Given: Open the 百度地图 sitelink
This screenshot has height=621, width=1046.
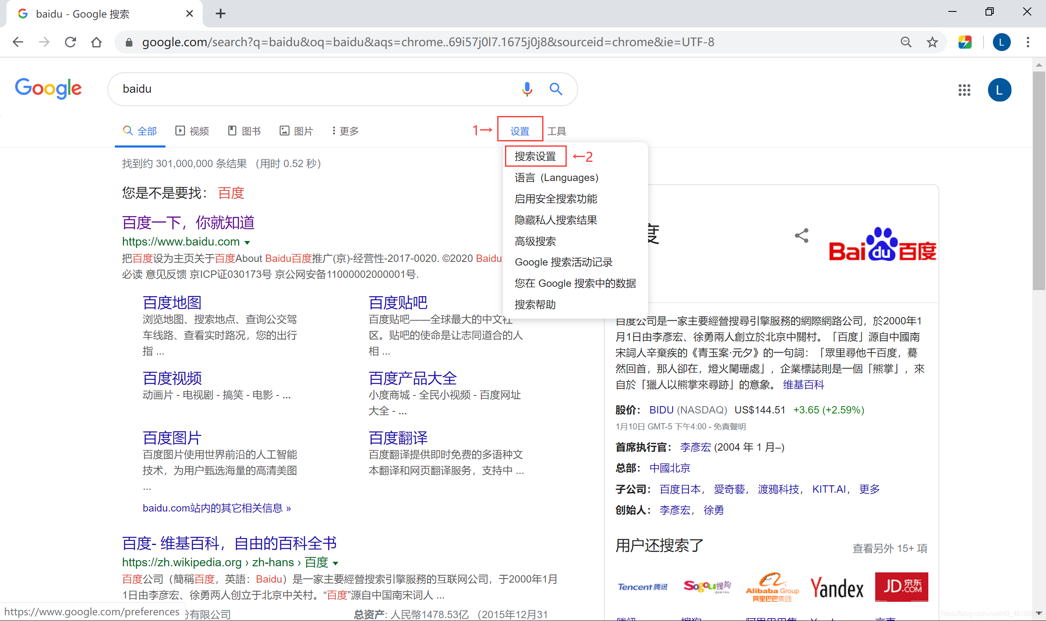Looking at the screenshot, I should coord(172,303).
